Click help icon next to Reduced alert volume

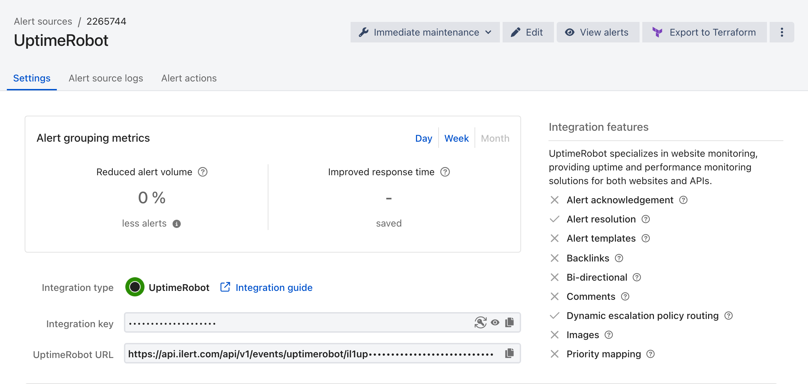[x=203, y=172]
